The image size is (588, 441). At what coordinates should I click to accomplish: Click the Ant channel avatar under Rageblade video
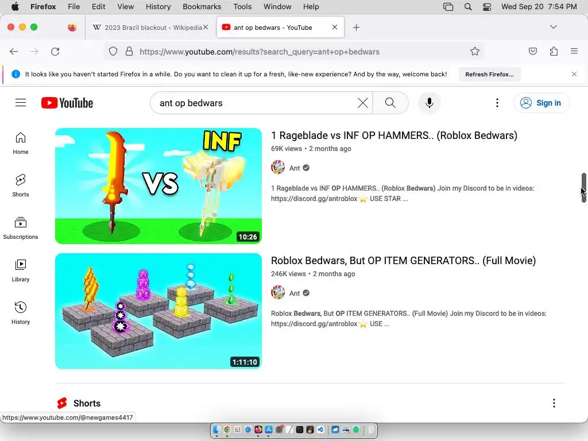tap(278, 168)
